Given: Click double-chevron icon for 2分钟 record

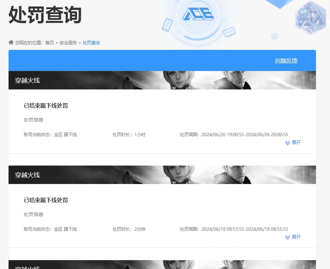Looking at the screenshot, I should point(288,237).
